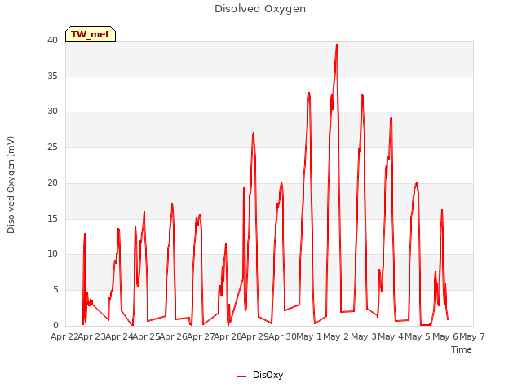Image resolution: width=522 pixels, height=391 pixels.
Task: Click the May 4 x-axis tick label
Action: (391, 336)
